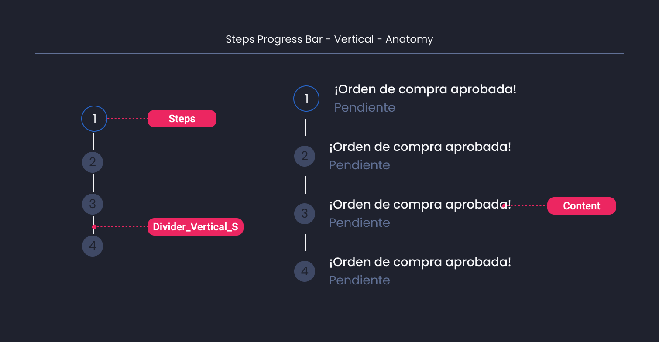Screen dimensions: 659x342
Task: Click the Steps Progress Bar anatomy title
Action: point(329,39)
